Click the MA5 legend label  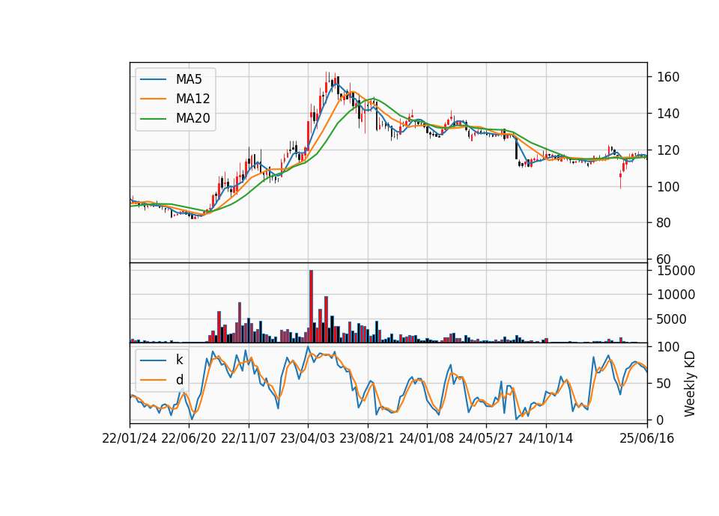click(189, 79)
